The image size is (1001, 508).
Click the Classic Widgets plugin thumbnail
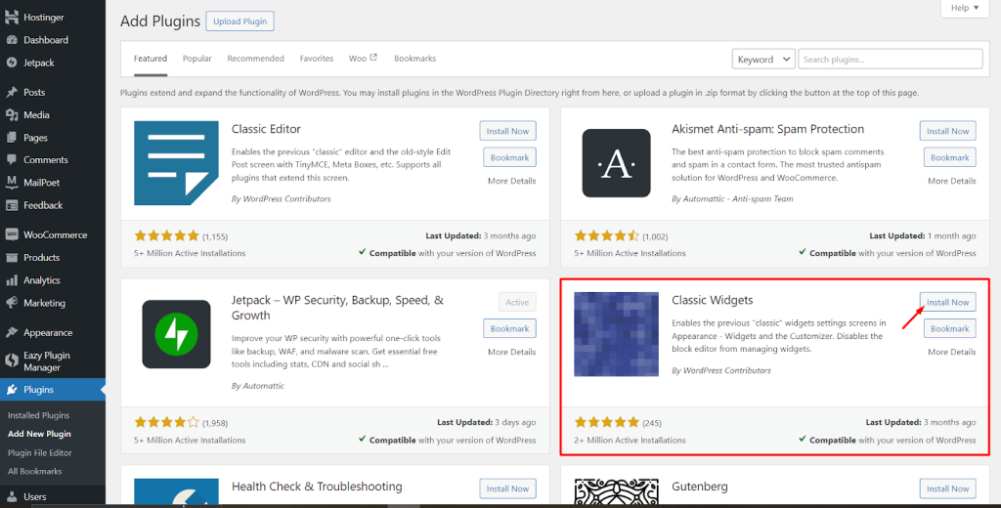point(616,334)
